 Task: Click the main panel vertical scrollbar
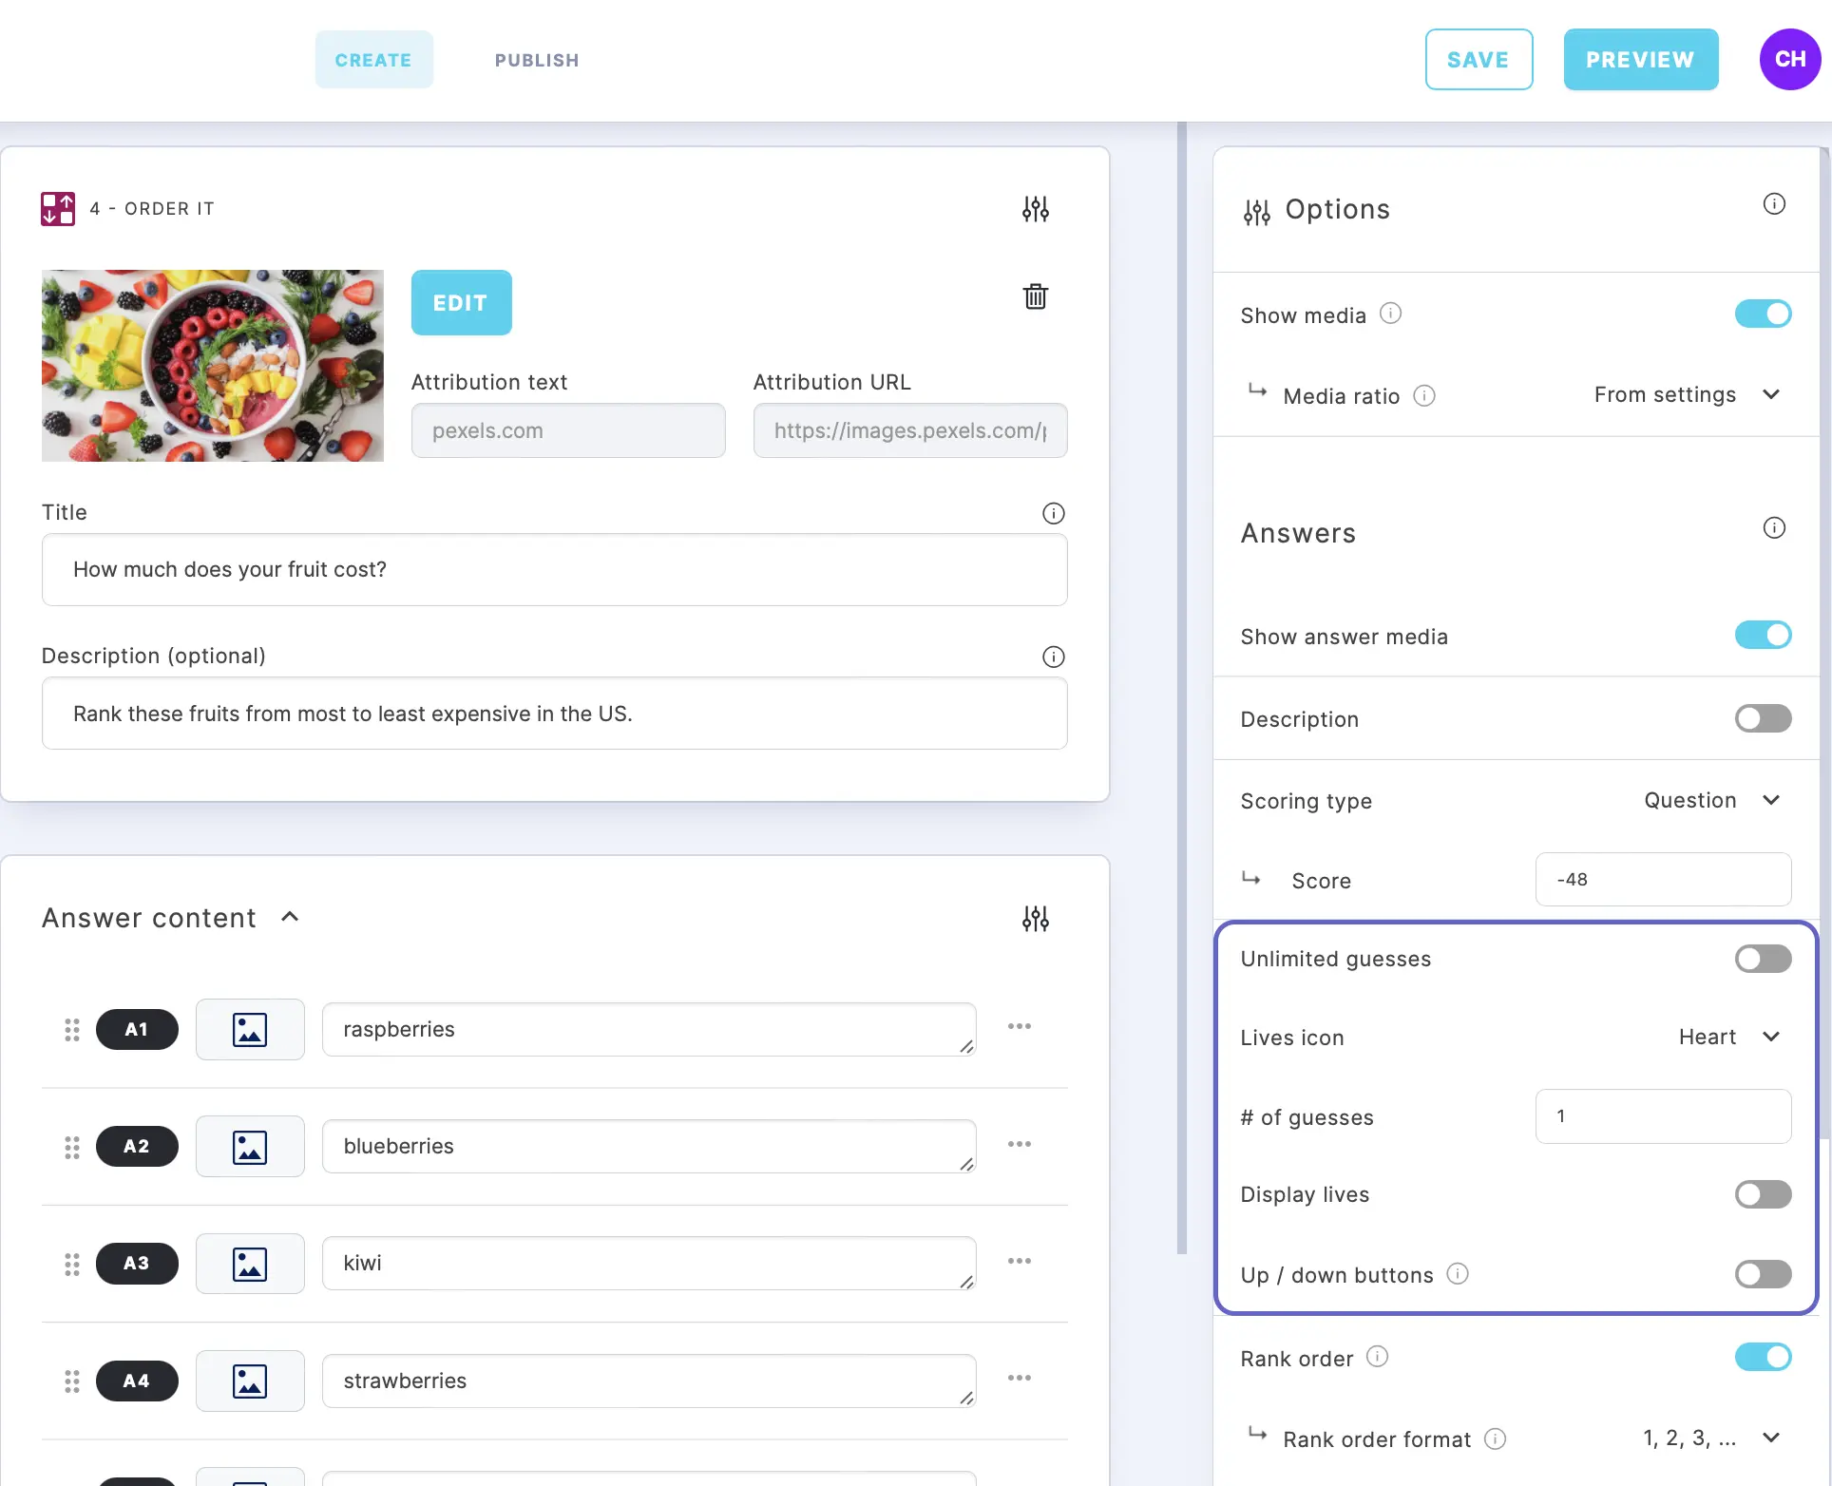pos(1182,688)
